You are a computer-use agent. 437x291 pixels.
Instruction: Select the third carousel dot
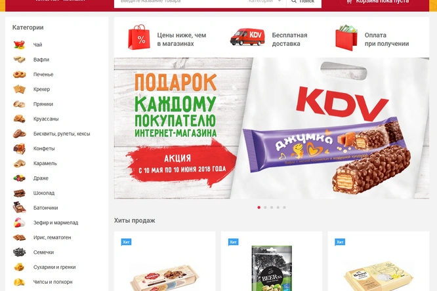pyautogui.click(x=272, y=208)
